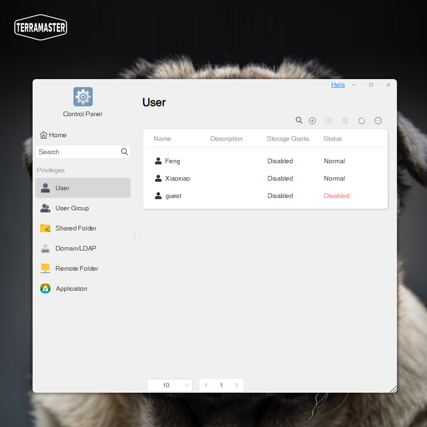Select the Xiaoxiao user row

click(266, 178)
